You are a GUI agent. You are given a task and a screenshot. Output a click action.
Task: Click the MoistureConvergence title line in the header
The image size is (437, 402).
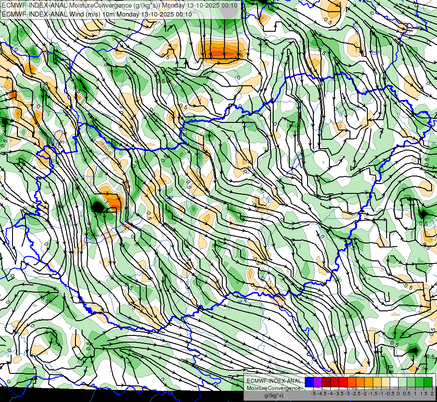(x=120, y=5)
